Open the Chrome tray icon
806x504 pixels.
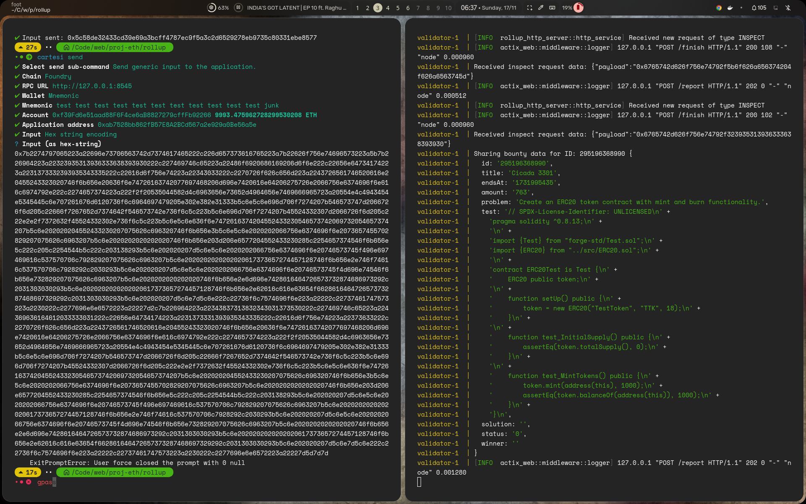pyautogui.click(x=719, y=8)
